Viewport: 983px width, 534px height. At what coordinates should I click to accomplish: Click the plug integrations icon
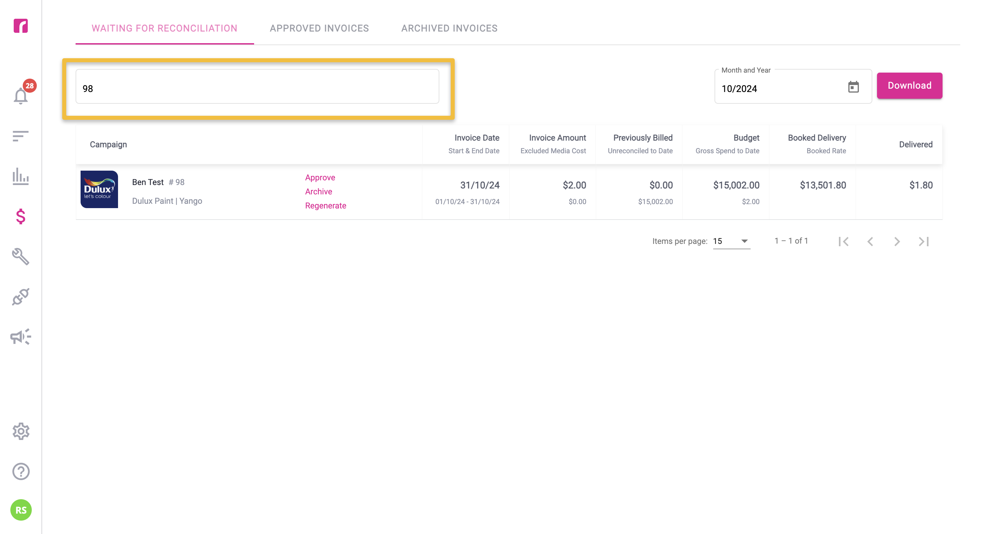pos(21,297)
